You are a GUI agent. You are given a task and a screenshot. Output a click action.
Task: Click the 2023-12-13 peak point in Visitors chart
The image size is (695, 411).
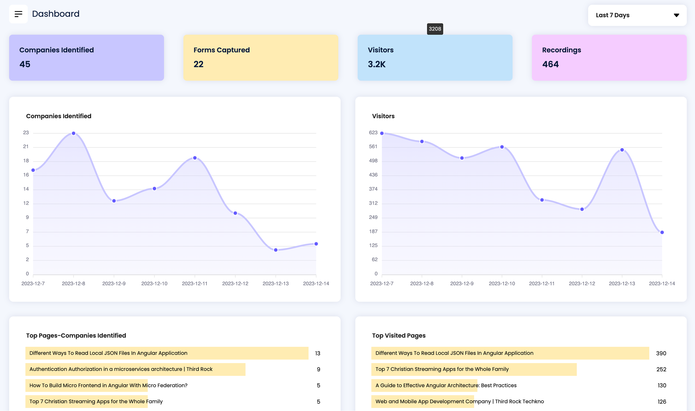pos(622,150)
